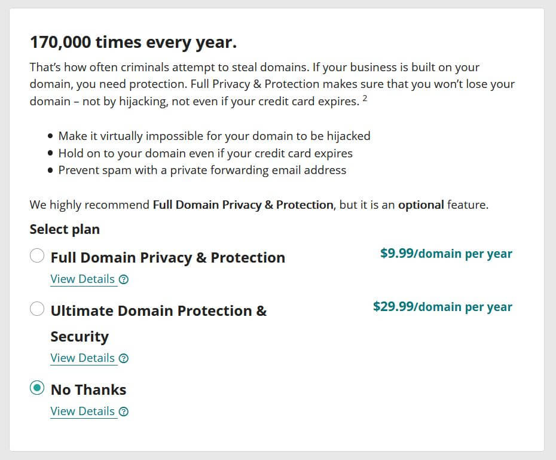This screenshot has height=460, width=556.
Task: Click the Select plan heading
Action: click(65, 230)
